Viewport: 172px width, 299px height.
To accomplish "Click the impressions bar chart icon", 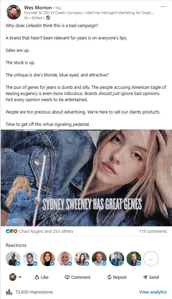I will point(9,292).
